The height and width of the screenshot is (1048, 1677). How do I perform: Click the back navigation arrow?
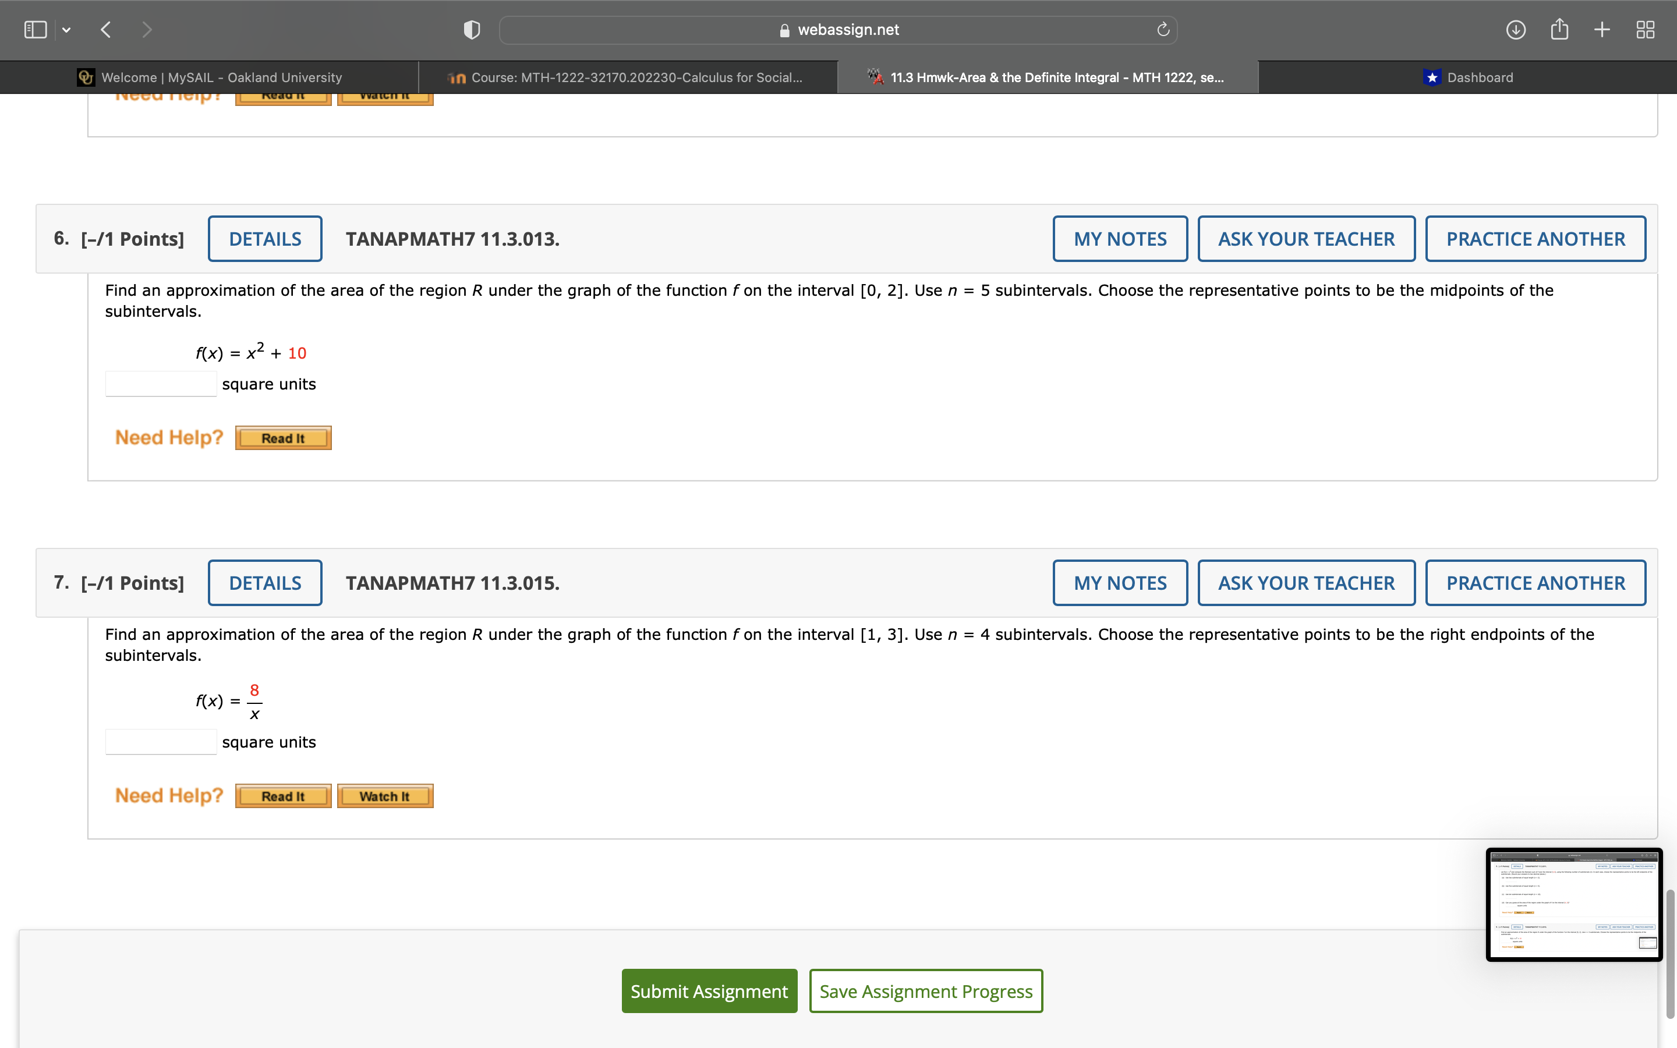point(105,29)
